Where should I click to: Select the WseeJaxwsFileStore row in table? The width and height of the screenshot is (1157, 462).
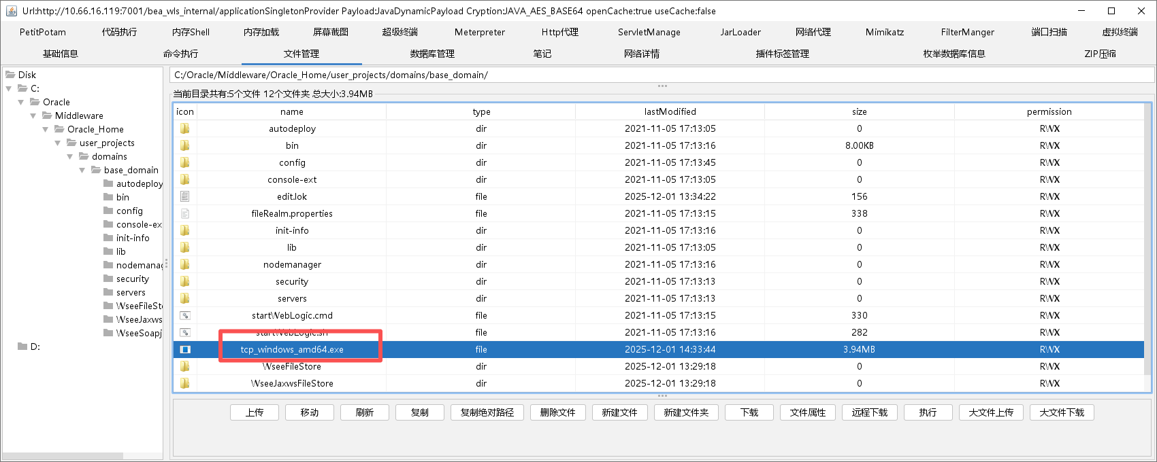click(659, 383)
